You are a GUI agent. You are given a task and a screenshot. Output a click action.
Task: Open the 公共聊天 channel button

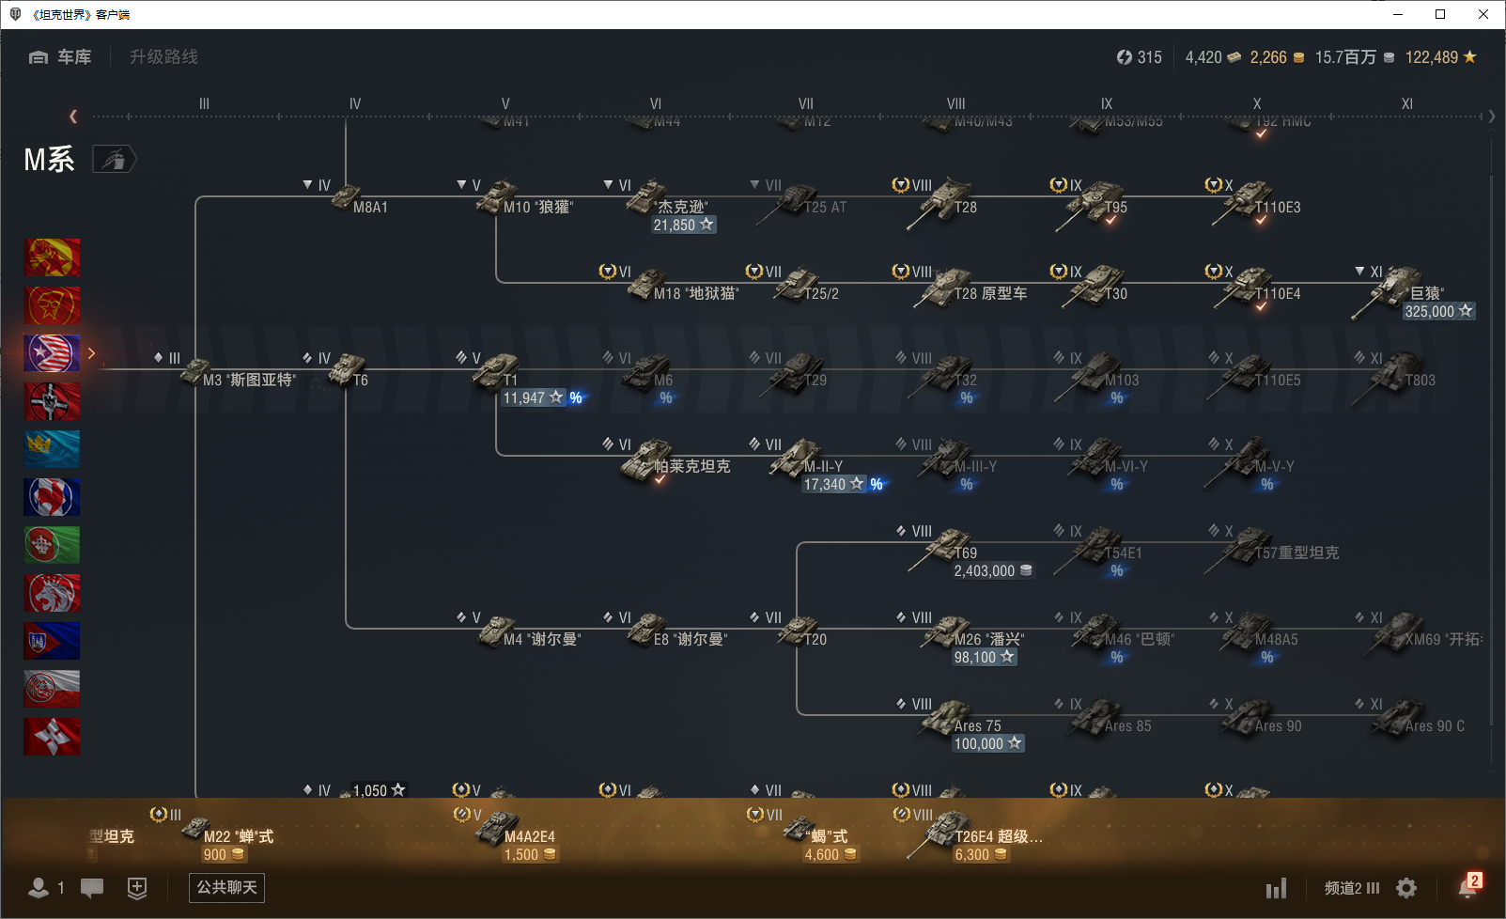coord(226,888)
